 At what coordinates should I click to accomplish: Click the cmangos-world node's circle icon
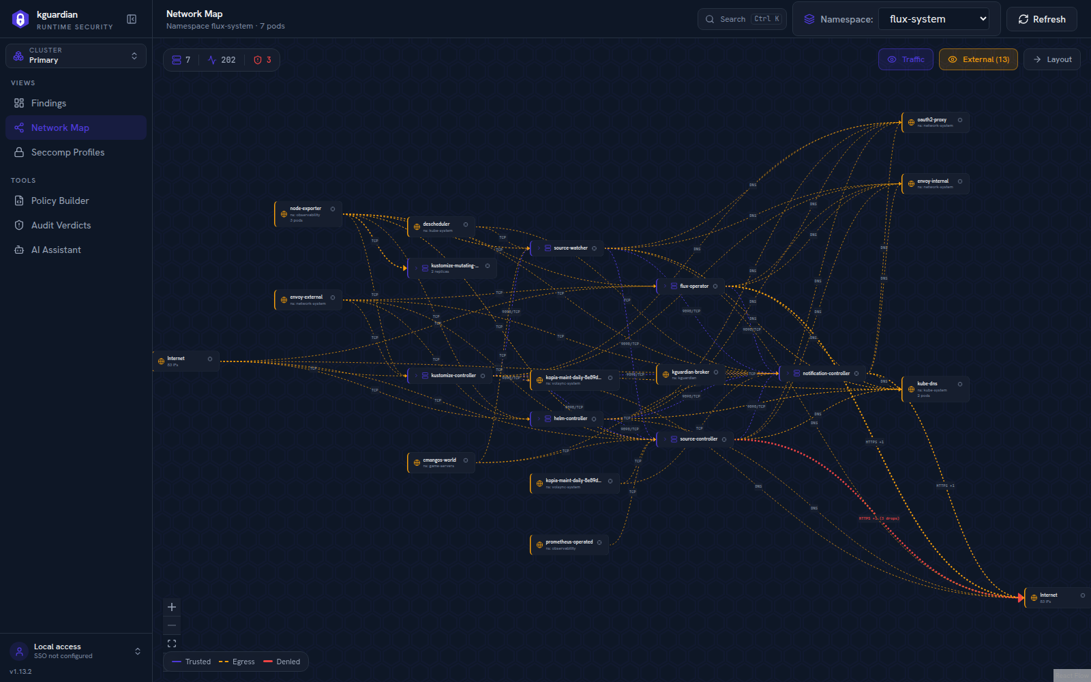click(x=466, y=460)
